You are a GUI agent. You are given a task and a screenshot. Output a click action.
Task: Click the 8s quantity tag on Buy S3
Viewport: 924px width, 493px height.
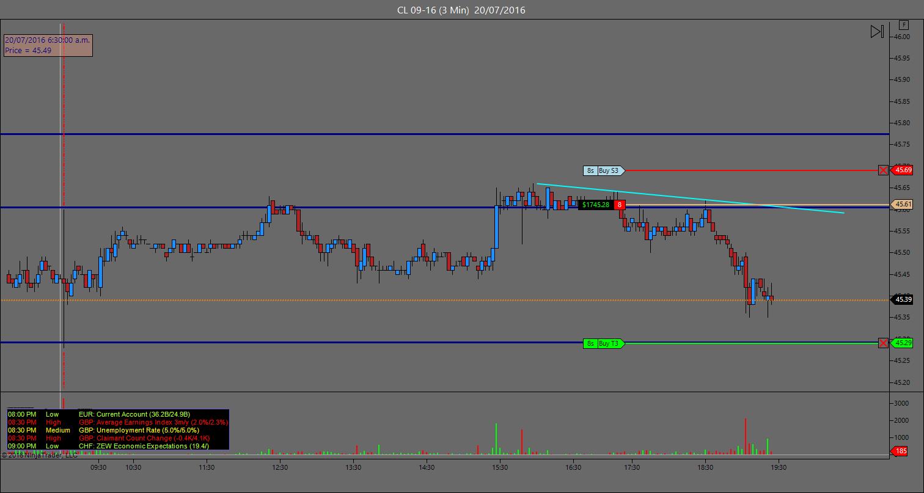coord(590,170)
